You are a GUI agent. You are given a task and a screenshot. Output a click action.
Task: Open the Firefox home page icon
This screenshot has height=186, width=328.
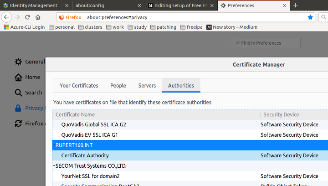point(38,17)
